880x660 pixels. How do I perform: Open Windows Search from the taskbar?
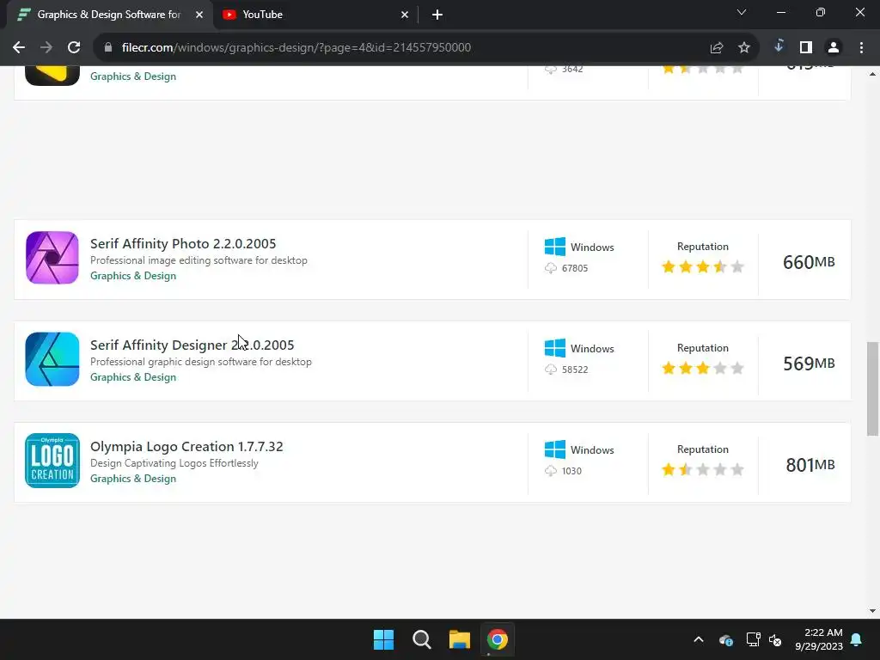point(421,639)
